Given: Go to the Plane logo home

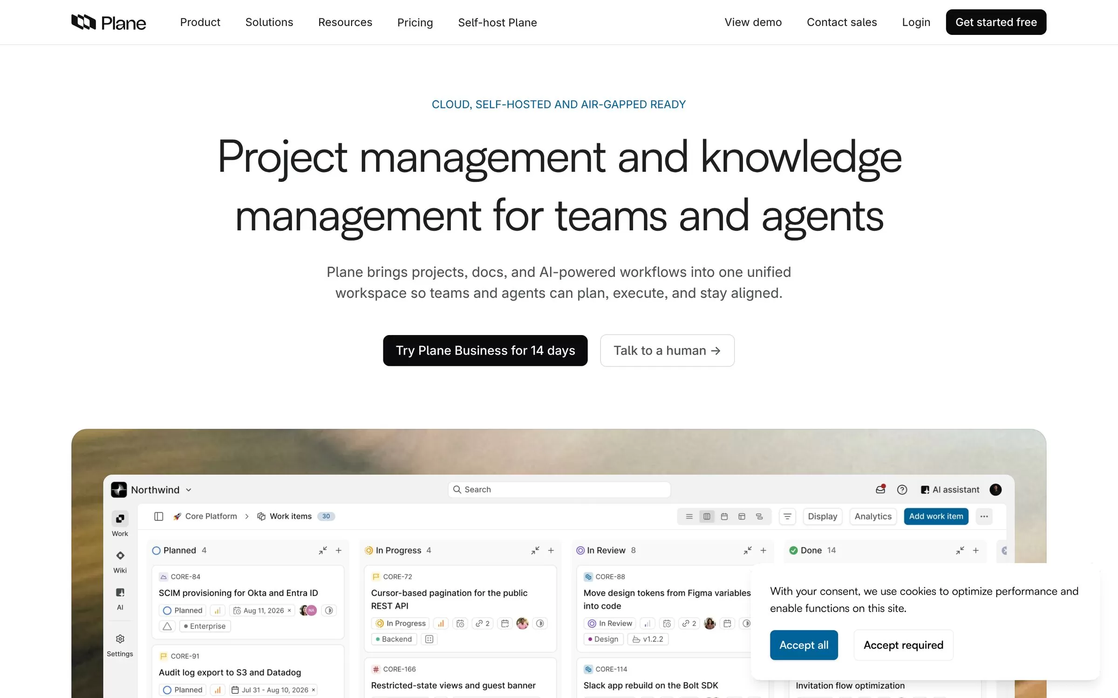Looking at the screenshot, I should tap(109, 22).
